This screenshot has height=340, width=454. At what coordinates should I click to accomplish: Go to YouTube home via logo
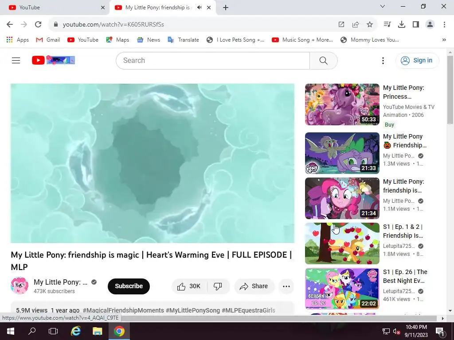tap(53, 60)
